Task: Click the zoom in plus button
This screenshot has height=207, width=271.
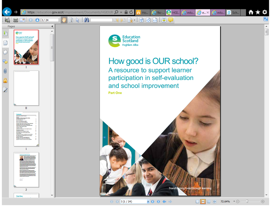Action: point(263,201)
